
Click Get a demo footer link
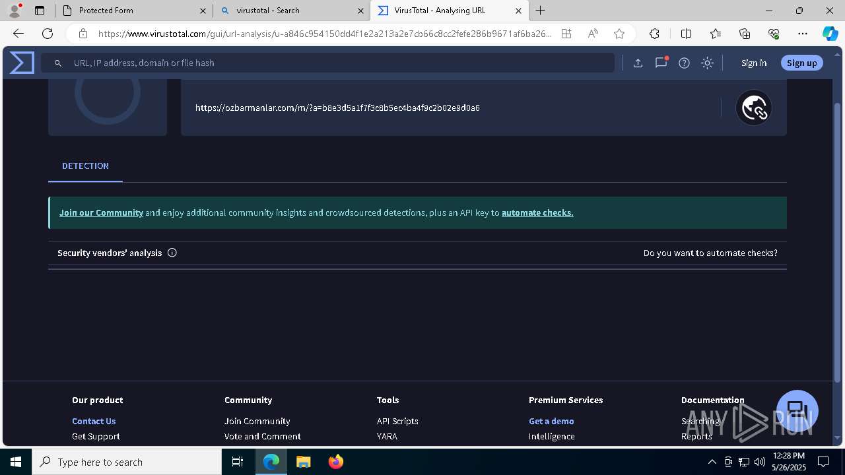pos(551,421)
